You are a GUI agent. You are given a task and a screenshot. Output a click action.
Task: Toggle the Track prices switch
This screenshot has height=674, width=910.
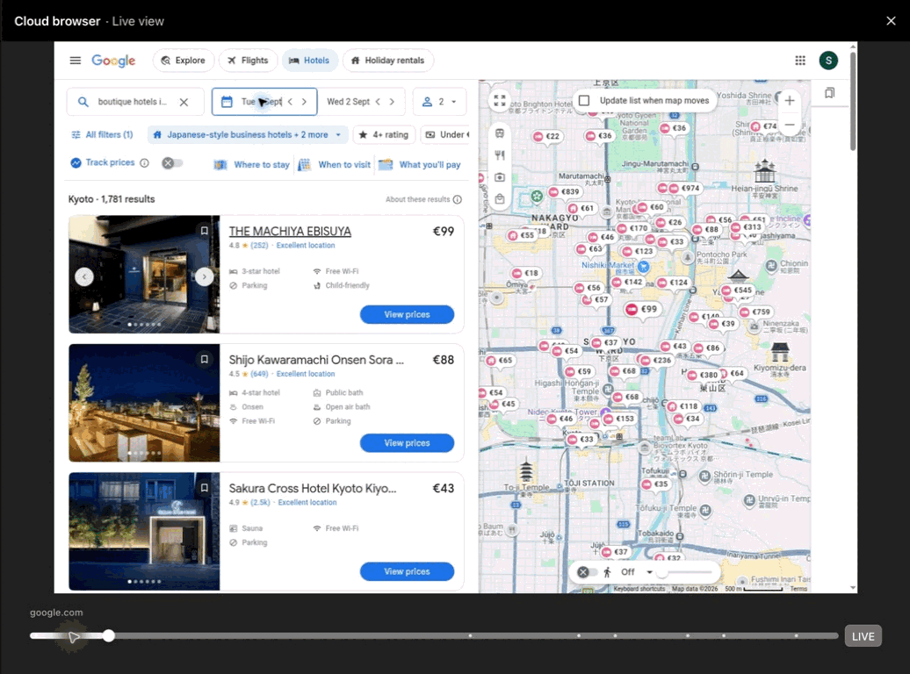(x=172, y=163)
